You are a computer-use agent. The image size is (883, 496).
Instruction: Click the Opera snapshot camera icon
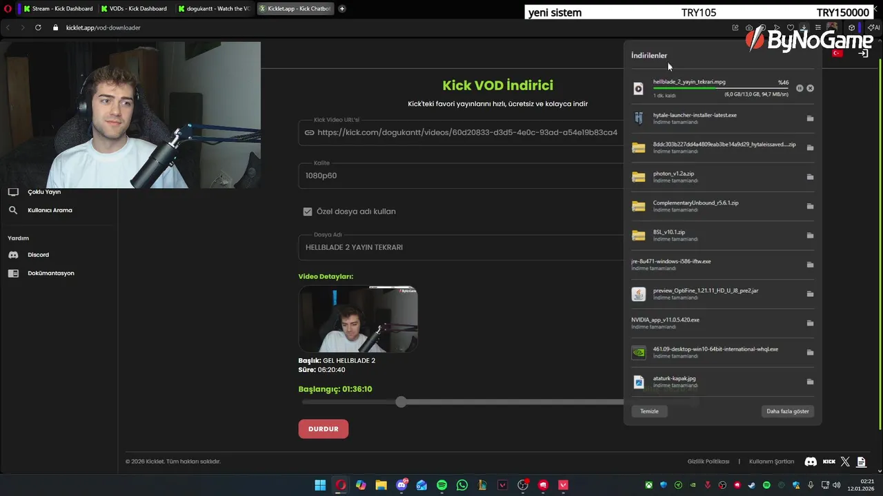pyautogui.click(x=749, y=28)
